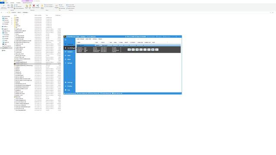The image size is (276, 155).
Task: Sort by the Size column header in Explorer
Action: (x=58, y=15)
